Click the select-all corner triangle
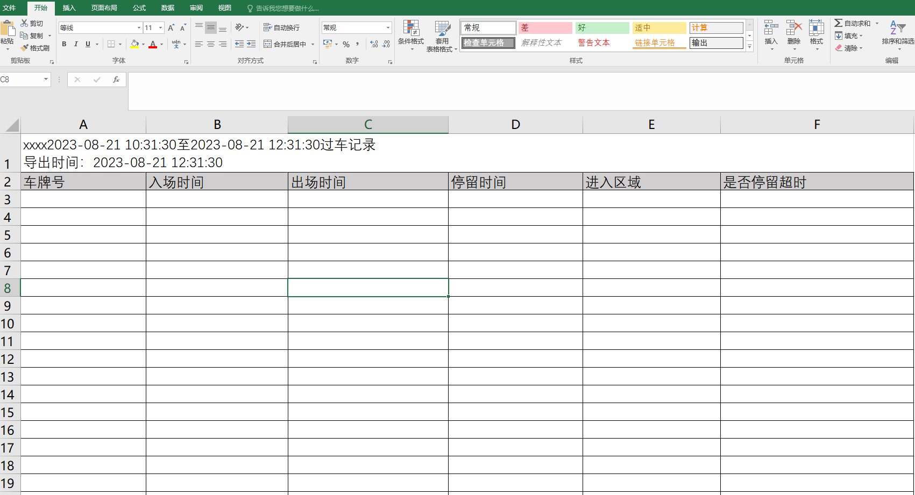 (x=11, y=125)
